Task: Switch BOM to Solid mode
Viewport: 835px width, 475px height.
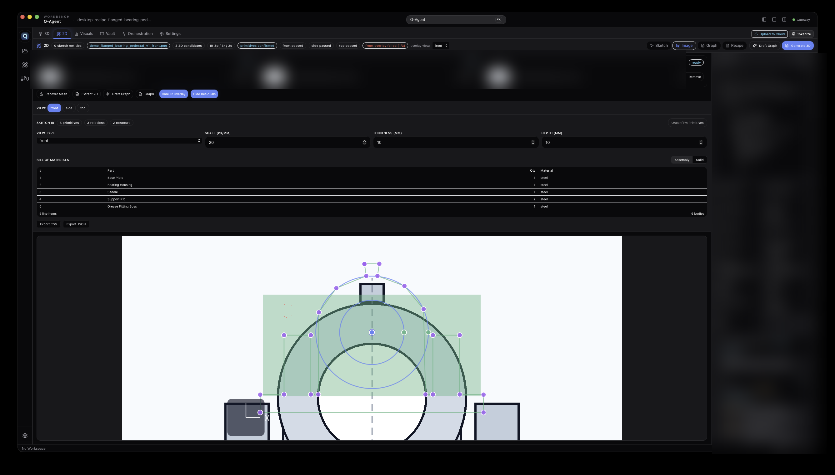Action: pyautogui.click(x=699, y=160)
